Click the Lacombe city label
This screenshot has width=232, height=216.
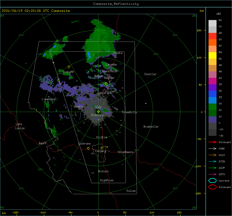[111, 64]
